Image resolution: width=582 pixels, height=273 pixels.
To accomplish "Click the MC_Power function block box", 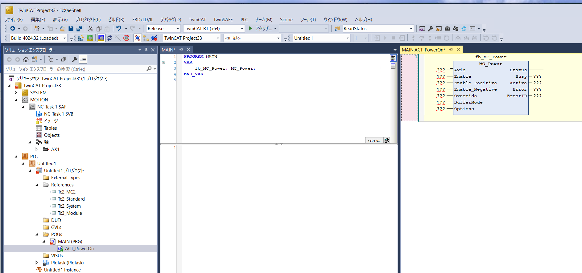I will tap(490, 88).
